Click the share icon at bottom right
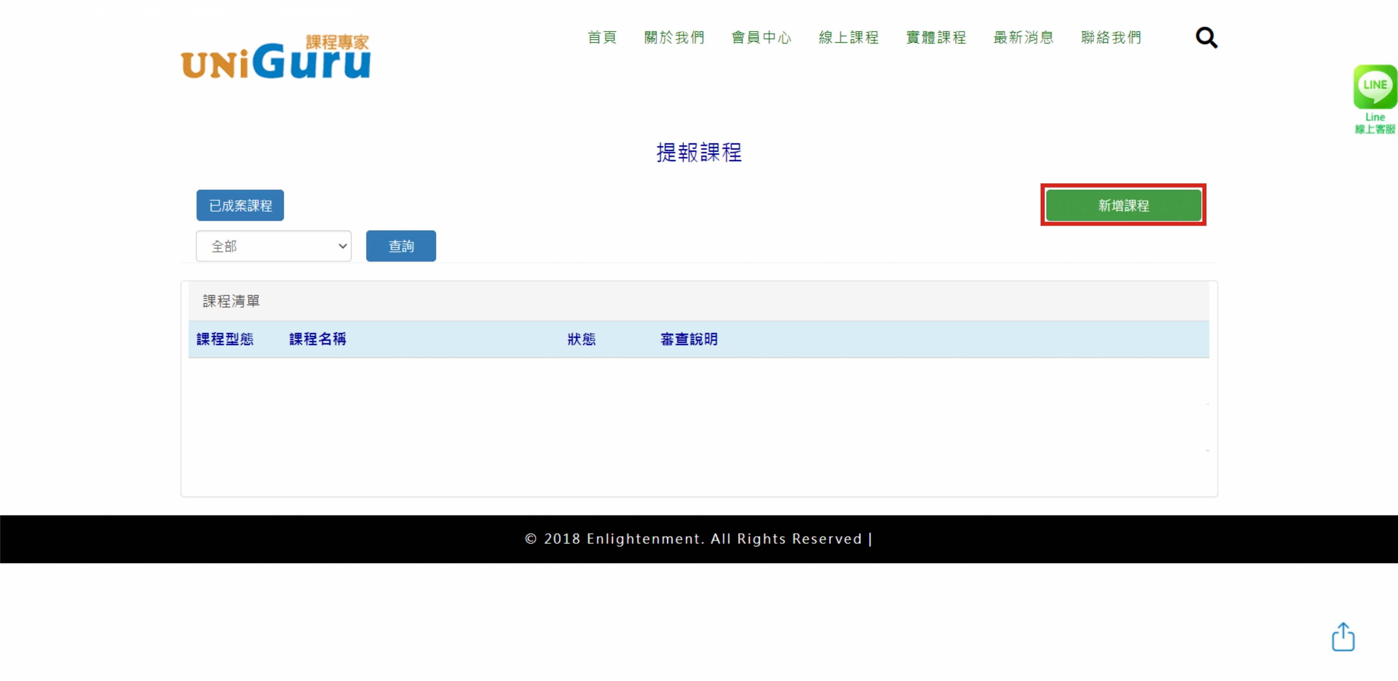The width and height of the screenshot is (1398, 681). point(1343,636)
